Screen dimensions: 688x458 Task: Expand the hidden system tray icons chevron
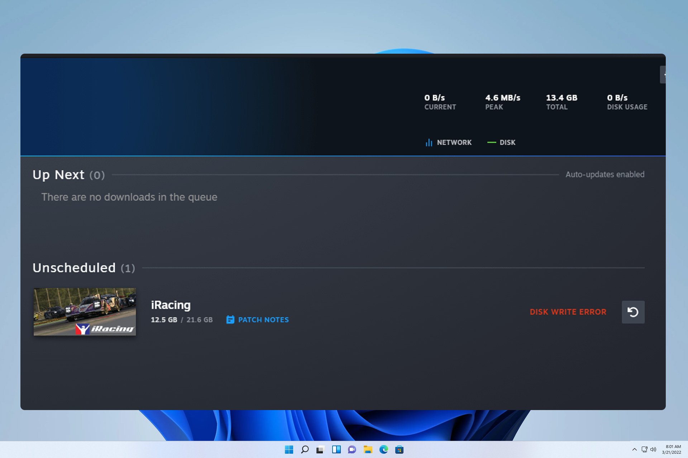(634, 450)
